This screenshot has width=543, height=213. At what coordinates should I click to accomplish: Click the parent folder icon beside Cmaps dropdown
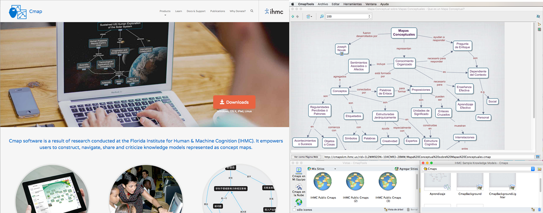click(x=539, y=168)
